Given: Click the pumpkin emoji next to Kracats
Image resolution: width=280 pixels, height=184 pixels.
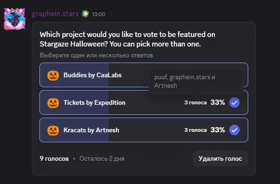Looking at the screenshot, I should [x=53, y=130].
